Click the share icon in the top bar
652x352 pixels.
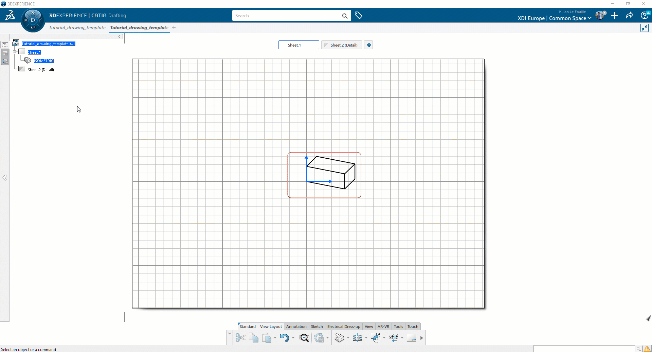coord(629,15)
